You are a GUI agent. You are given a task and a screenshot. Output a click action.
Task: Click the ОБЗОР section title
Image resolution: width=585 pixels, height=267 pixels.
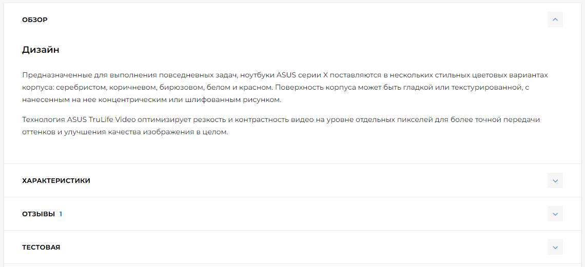pos(35,20)
